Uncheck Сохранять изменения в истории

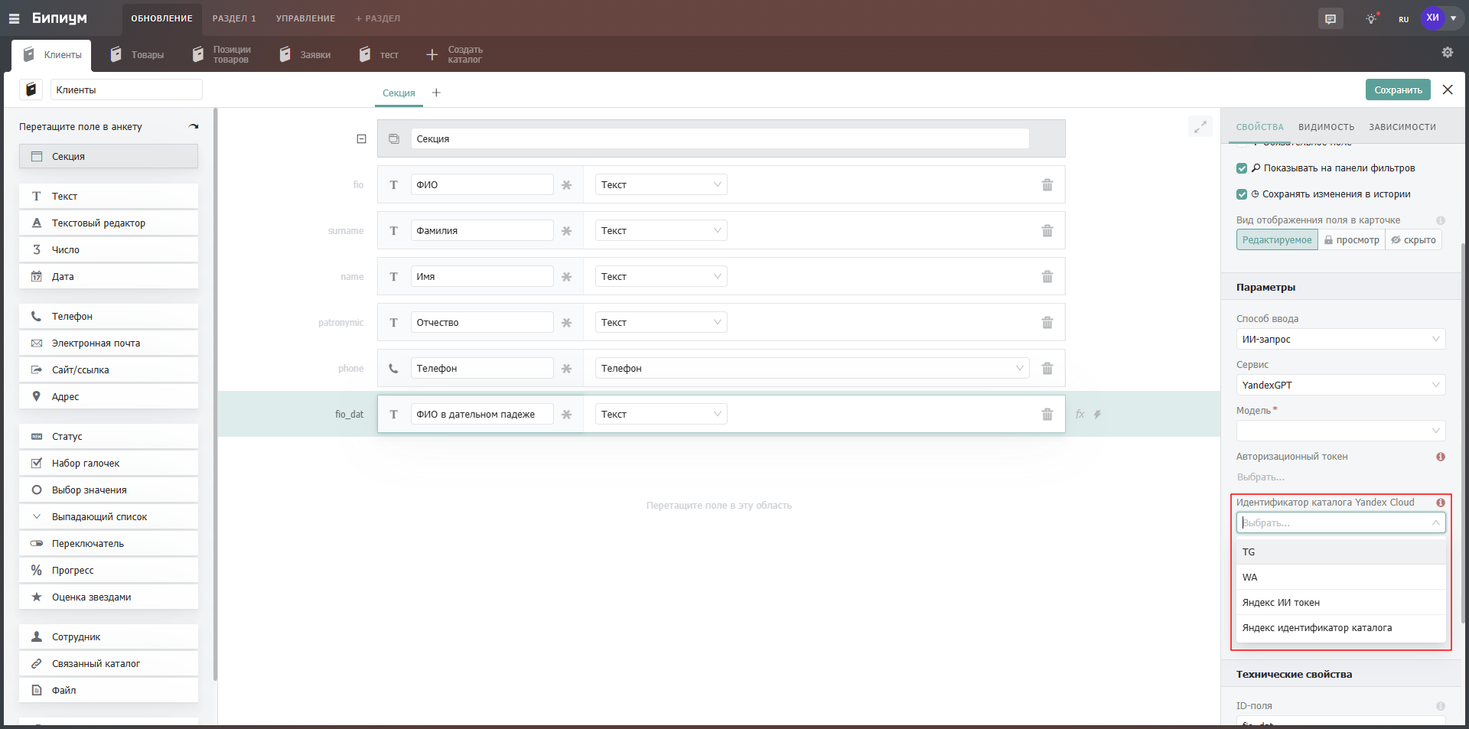click(x=1242, y=194)
